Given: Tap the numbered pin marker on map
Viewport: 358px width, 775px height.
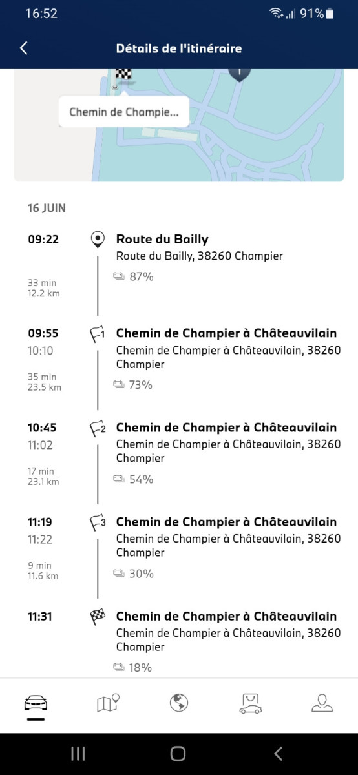Looking at the screenshot, I should (x=240, y=72).
